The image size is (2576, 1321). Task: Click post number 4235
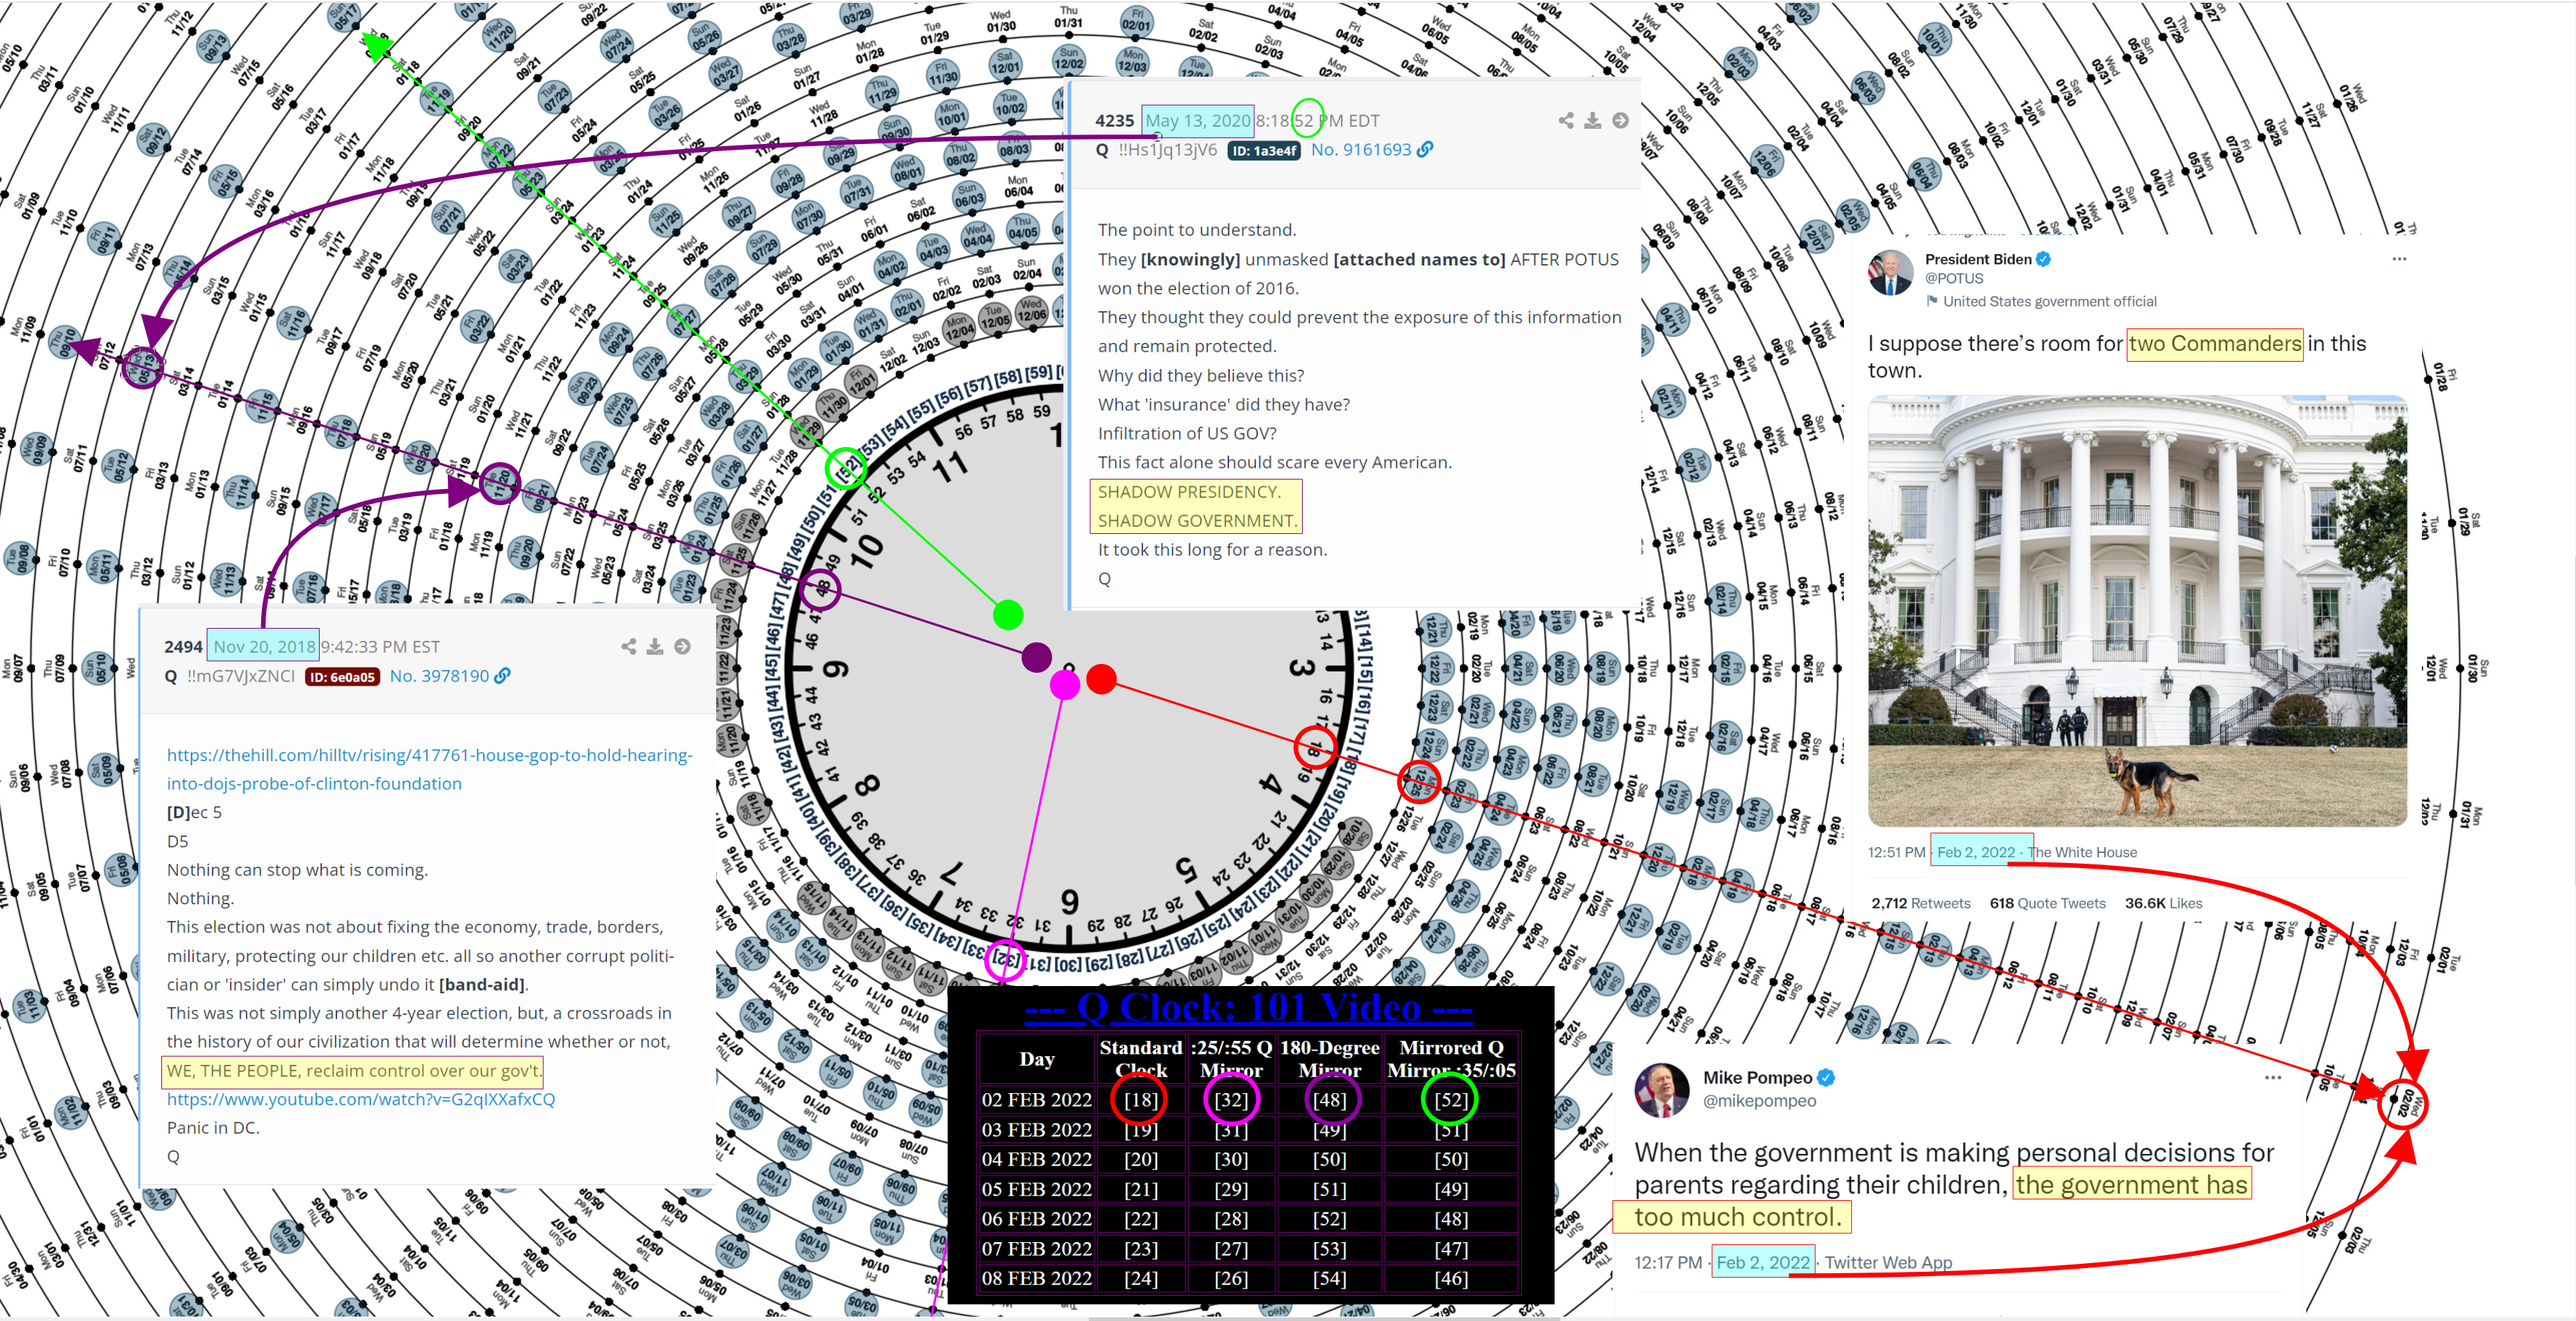pyautogui.click(x=1114, y=121)
